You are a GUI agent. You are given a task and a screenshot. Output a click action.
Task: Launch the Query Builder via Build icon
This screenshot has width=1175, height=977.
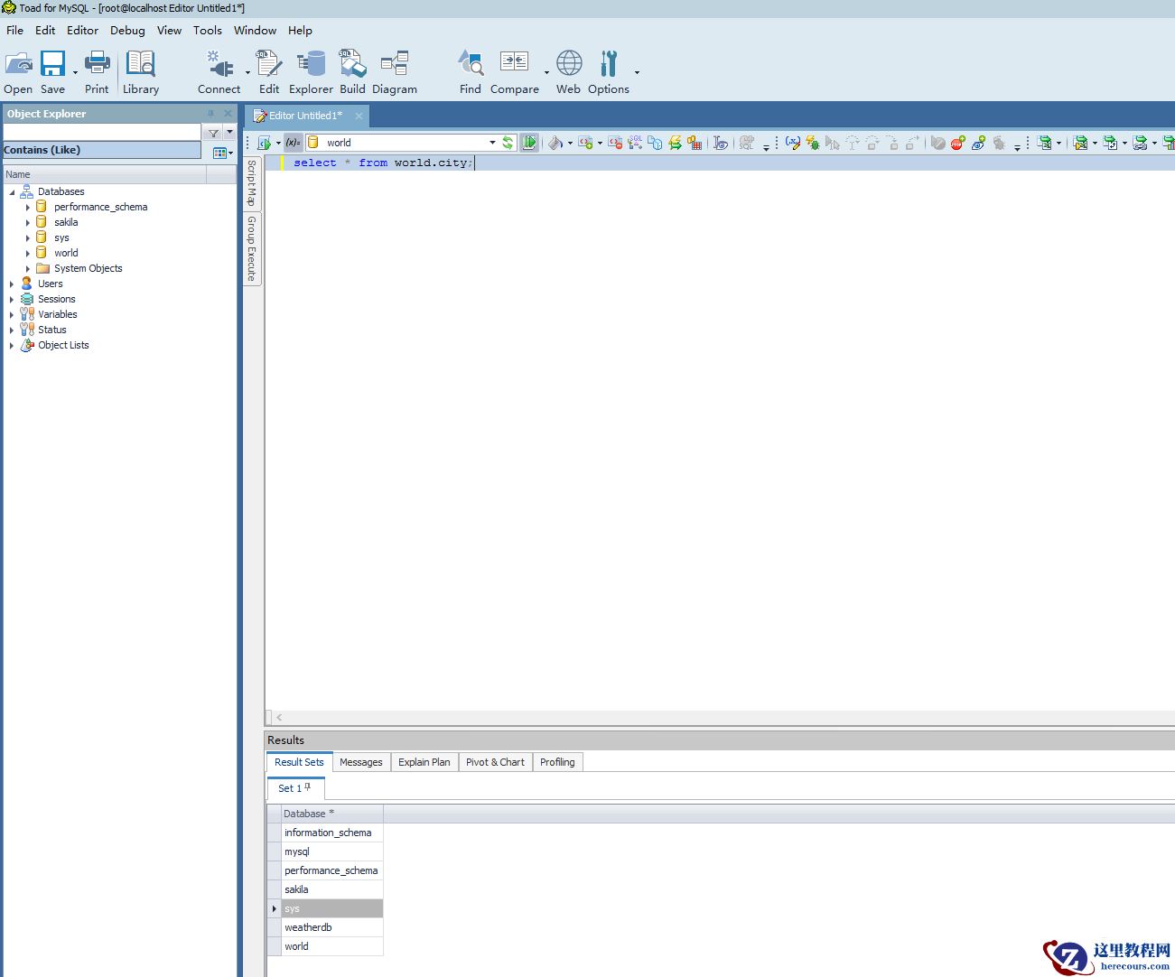click(352, 72)
